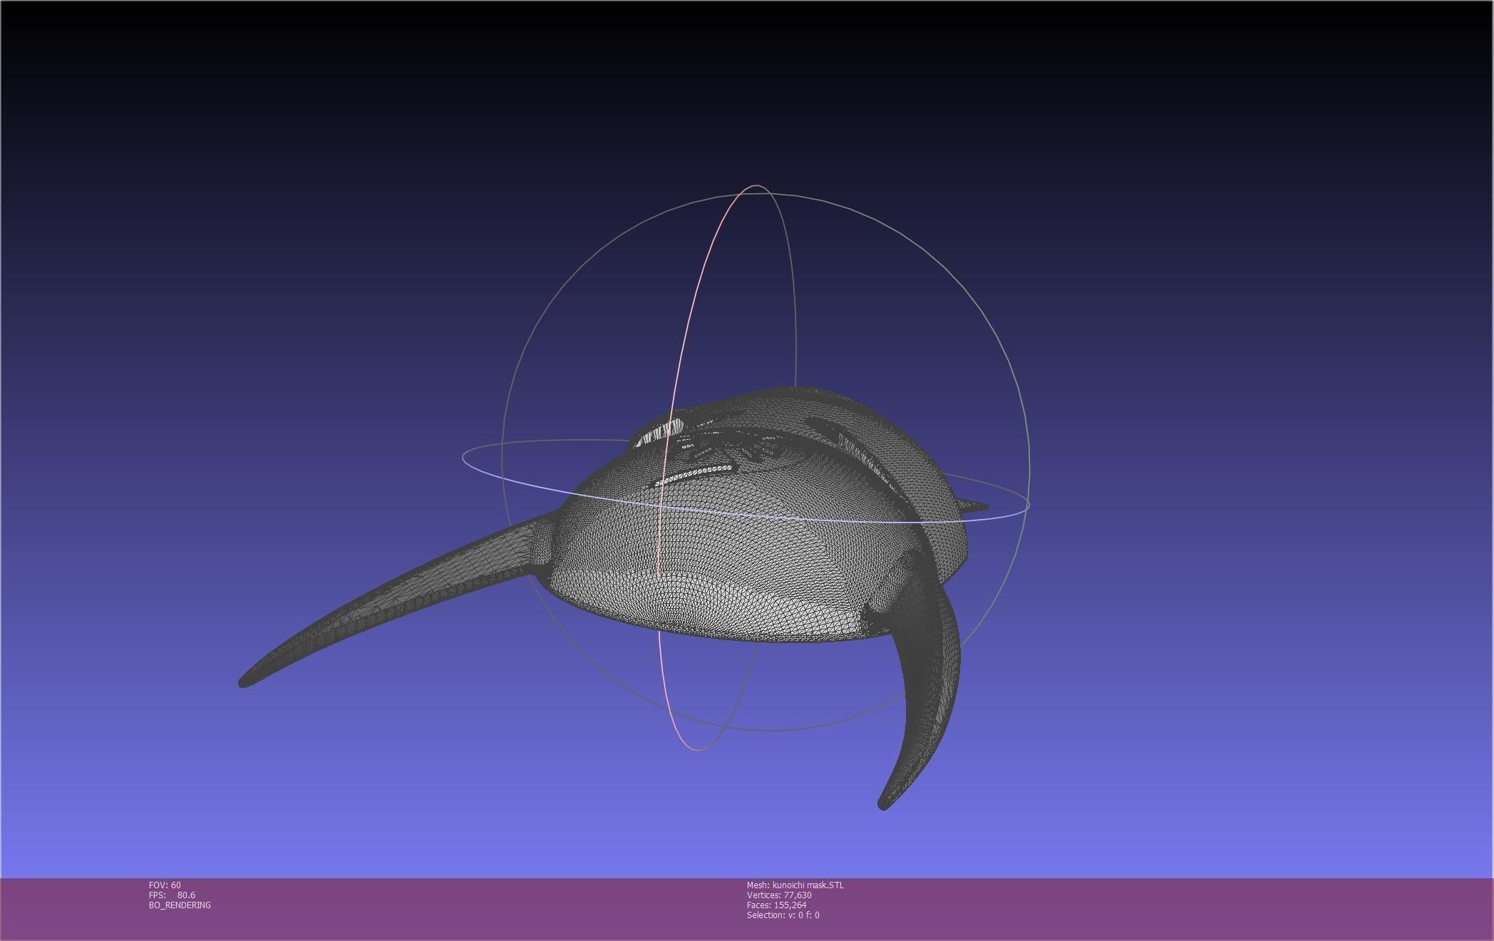Click the FPS readout
The height and width of the screenshot is (941, 1494).
172,895
